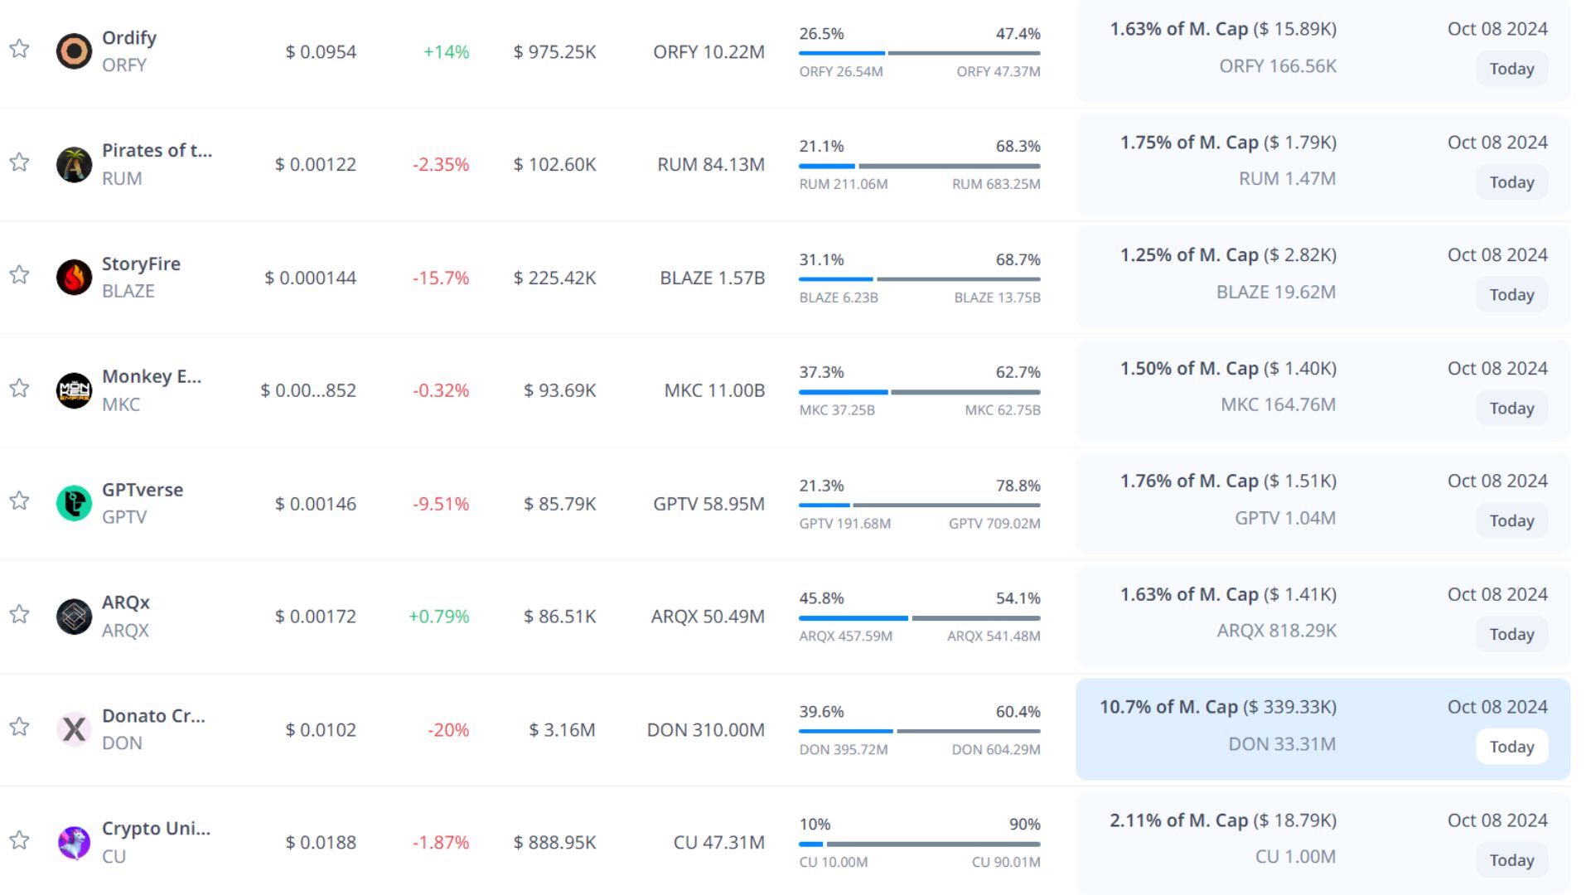1591x895 pixels.
Task: Open the Ordify token name link
Action: [128, 38]
